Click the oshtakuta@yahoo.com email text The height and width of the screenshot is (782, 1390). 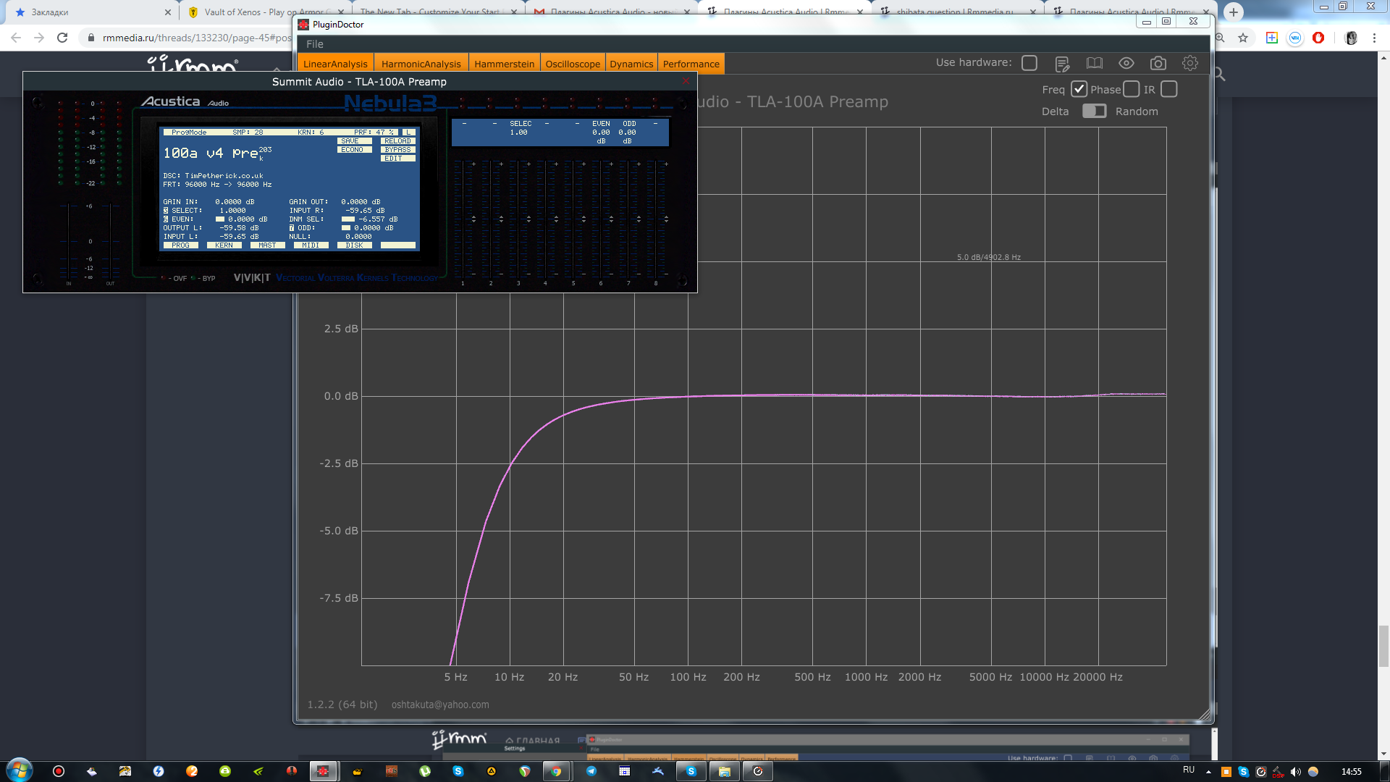[x=440, y=705]
